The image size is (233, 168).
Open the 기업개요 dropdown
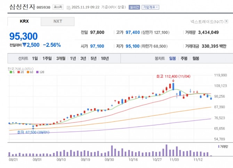tap(150, 7)
